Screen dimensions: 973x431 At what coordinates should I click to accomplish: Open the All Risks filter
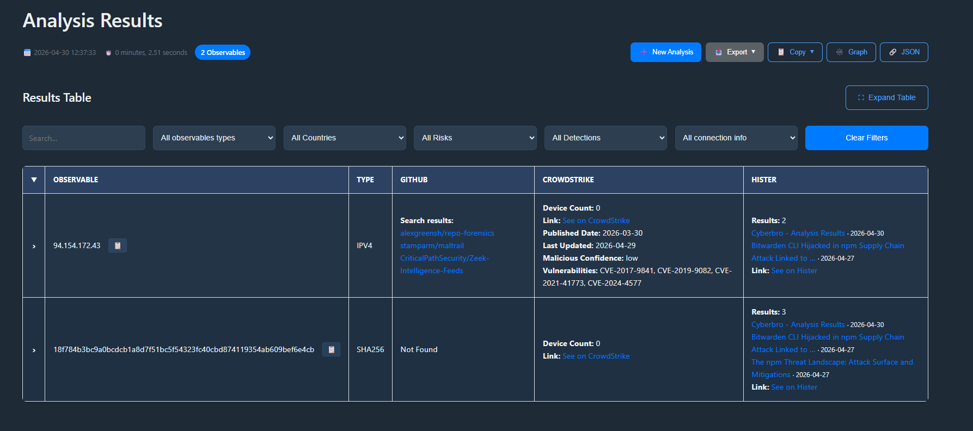[x=475, y=138]
